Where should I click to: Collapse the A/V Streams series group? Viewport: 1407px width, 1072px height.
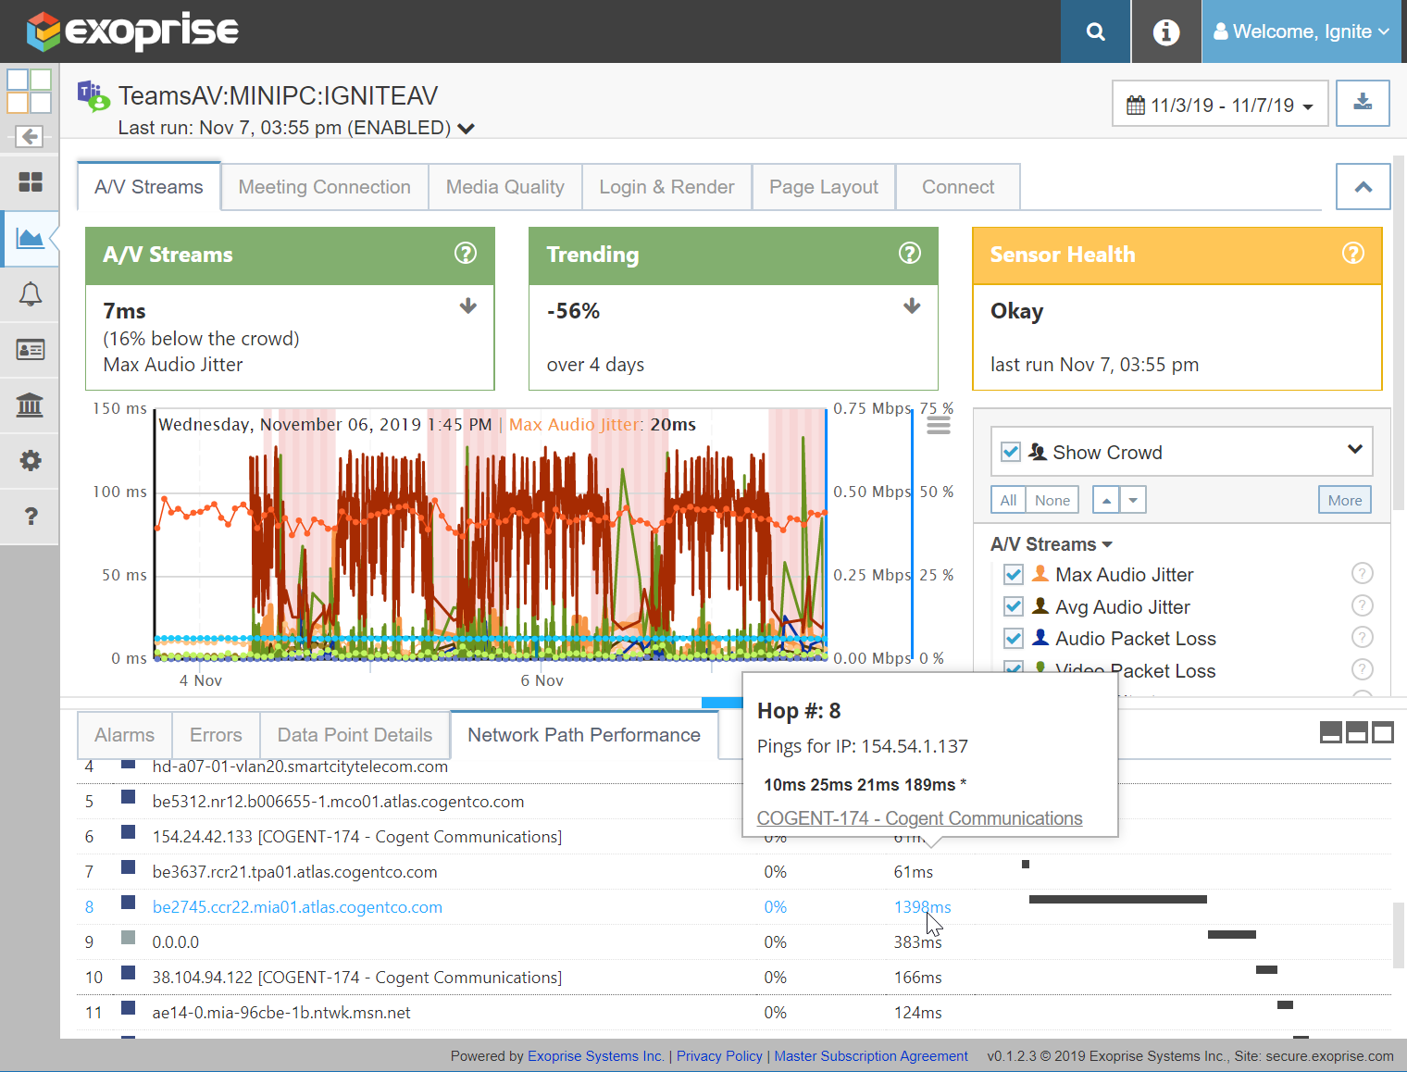(1052, 544)
